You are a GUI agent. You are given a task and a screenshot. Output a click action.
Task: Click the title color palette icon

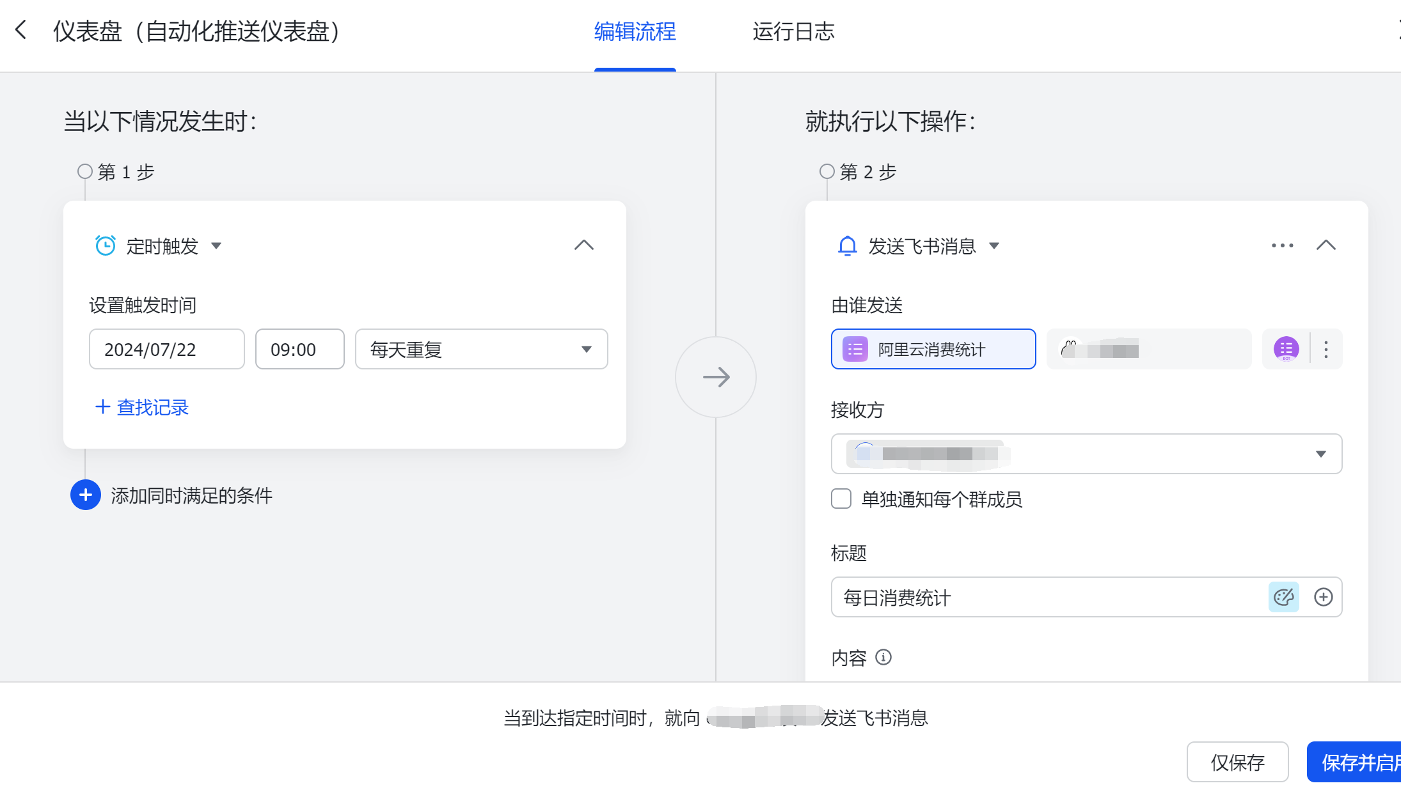tap(1283, 597)
